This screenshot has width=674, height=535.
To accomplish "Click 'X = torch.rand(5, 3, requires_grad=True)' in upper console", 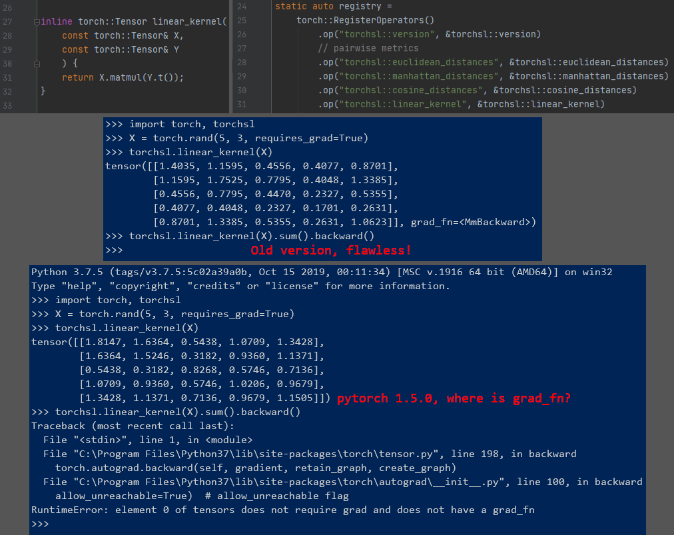I will [248, 139].
